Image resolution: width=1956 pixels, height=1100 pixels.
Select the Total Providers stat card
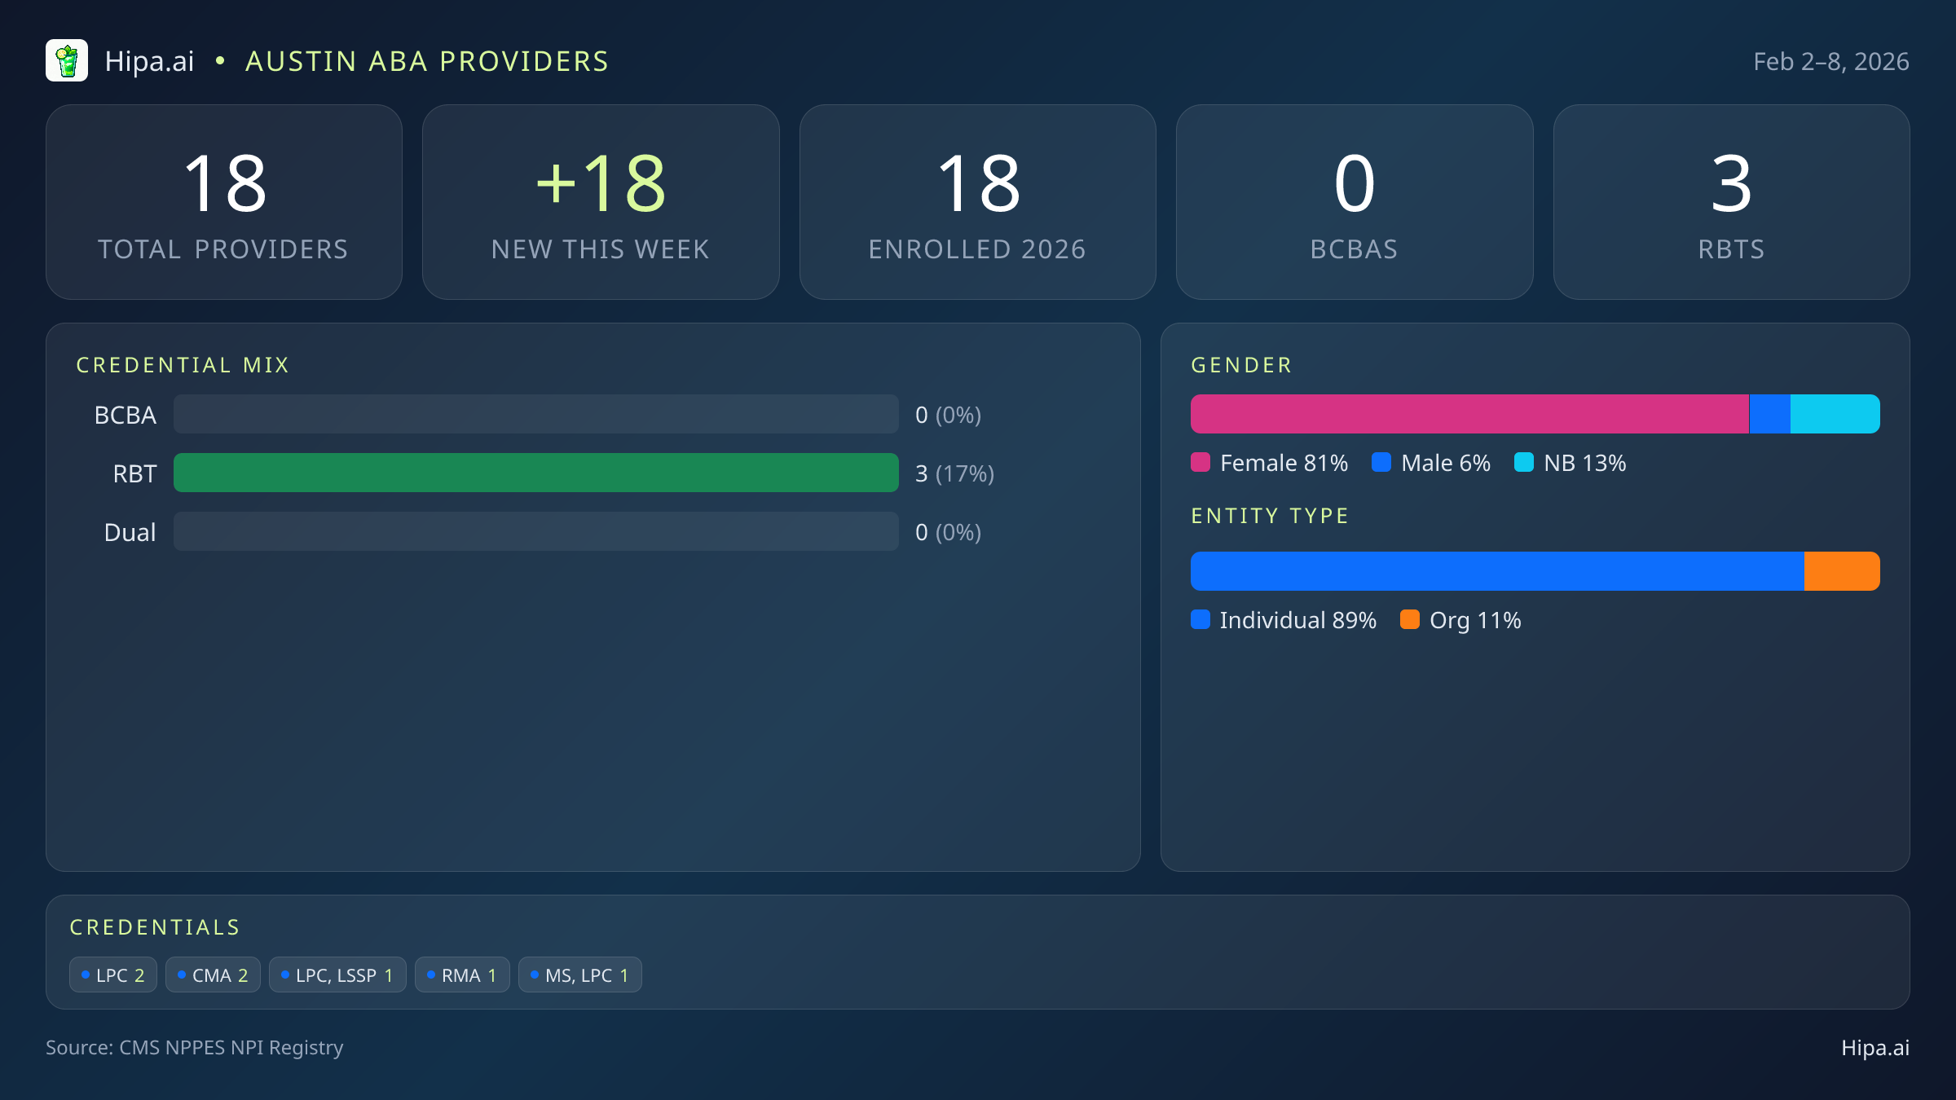click(x=224, y=201)
